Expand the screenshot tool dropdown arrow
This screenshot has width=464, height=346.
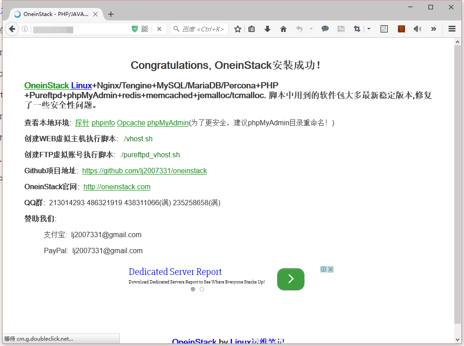tap(369, 29)
